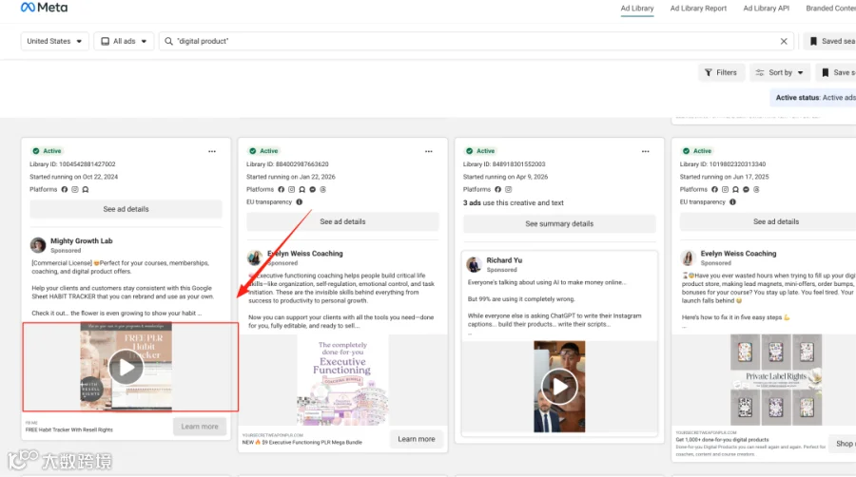The height and width of the screenshot is (477, 856).
Task: Open Mighty Growth Lab advertiser page
Action: tap(82, 241)
